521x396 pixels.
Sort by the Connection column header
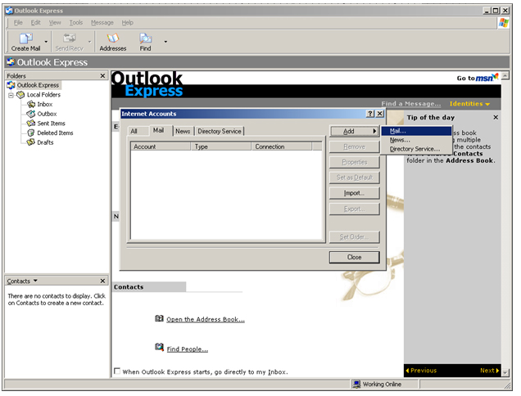point(282,146)
